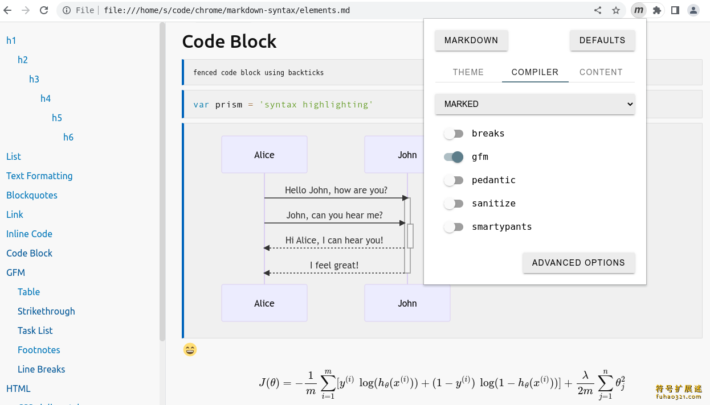Jump to the Footnotes subsection
This screenshot has width=710, height=405.
[39, 350]
